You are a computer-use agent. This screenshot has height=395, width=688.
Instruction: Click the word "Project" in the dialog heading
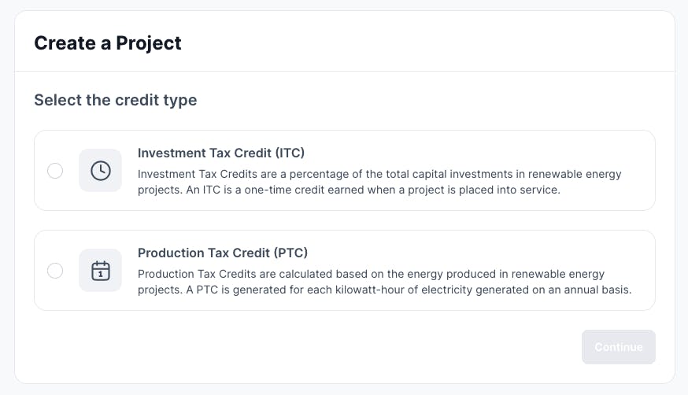coord(149,42)
